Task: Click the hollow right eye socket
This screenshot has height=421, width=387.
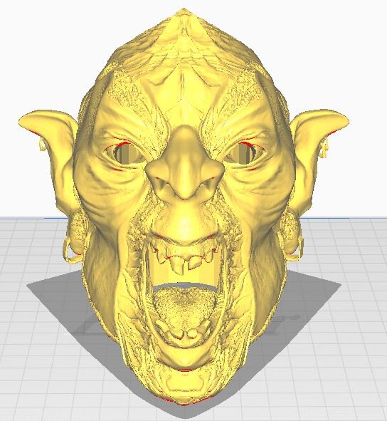Action: coord(243,153)
